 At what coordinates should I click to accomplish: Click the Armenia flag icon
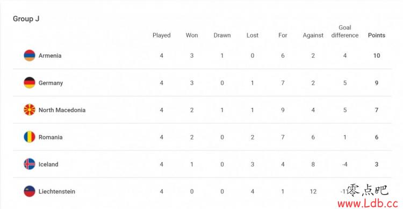[30, 55]
